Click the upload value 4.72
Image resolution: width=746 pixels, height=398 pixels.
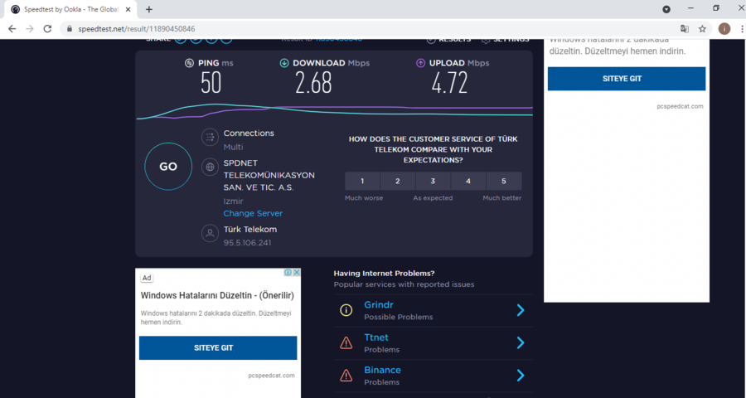tap(449, 83)
